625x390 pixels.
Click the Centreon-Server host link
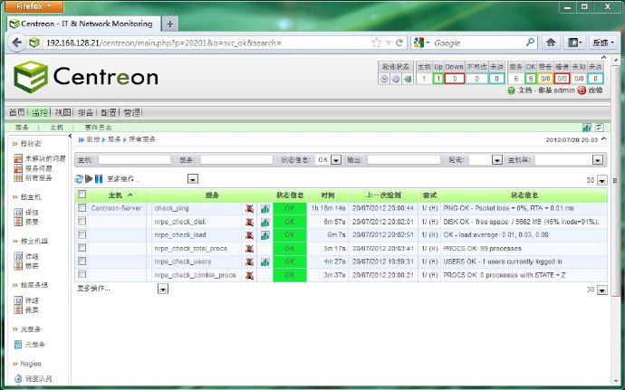pos(116,208)
